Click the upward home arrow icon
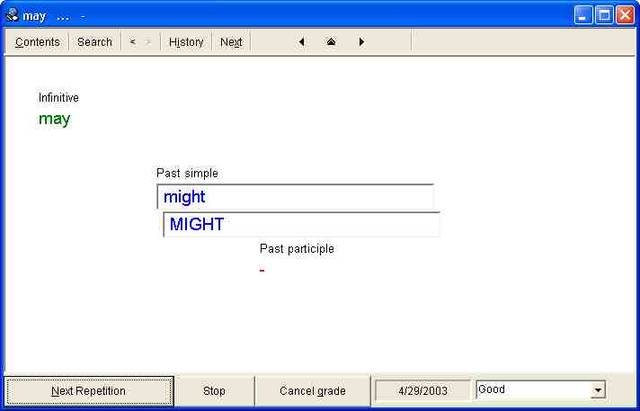This screenshot has height=411, width=640. coord(331,42)
